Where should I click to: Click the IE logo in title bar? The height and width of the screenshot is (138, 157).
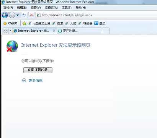tap(3, 2)
